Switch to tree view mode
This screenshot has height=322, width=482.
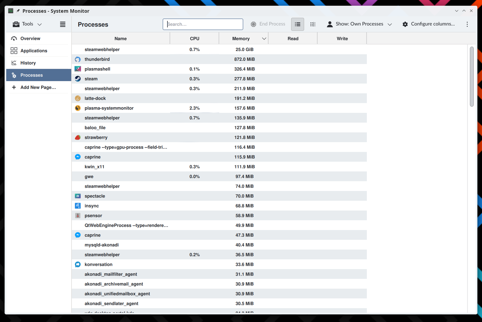tap(313, 24)
